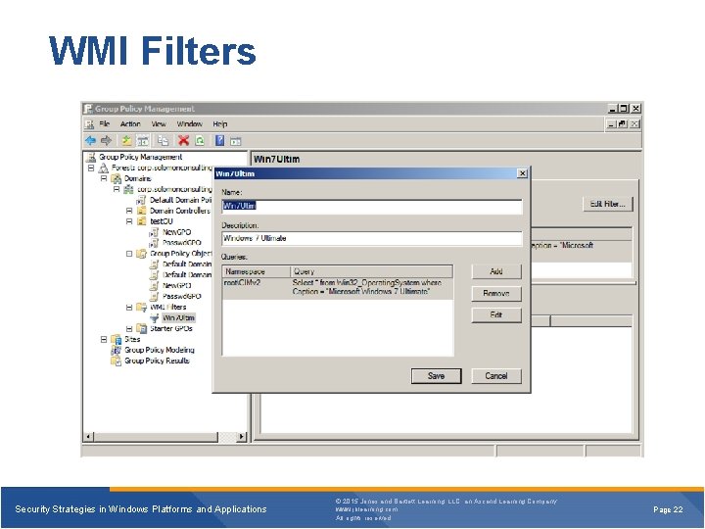Click the blue Back arrow in toolbar
The image size is (705, 529).
coord(90,141)
